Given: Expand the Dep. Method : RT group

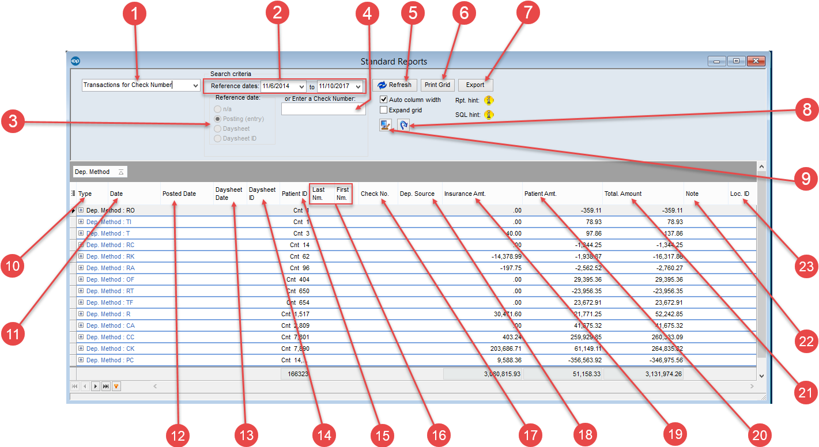Looking at the screenshot, I should (x=81, y=291).
